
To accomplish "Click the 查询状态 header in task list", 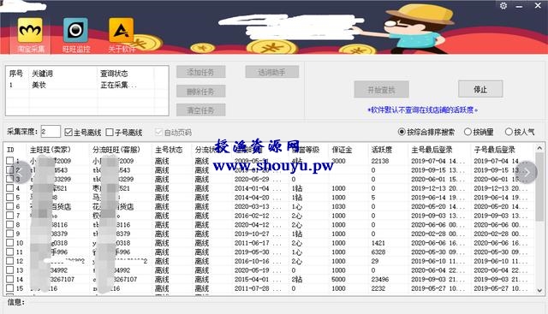I will pyautogui.click(x=114, y=74).
